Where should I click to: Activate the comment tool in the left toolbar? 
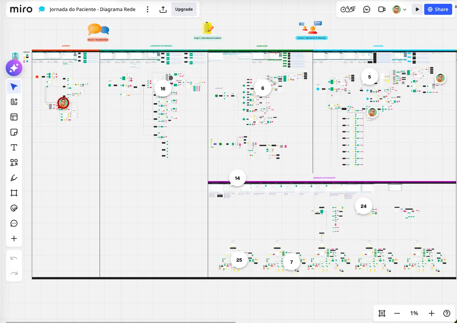click(x=14, y=223)
